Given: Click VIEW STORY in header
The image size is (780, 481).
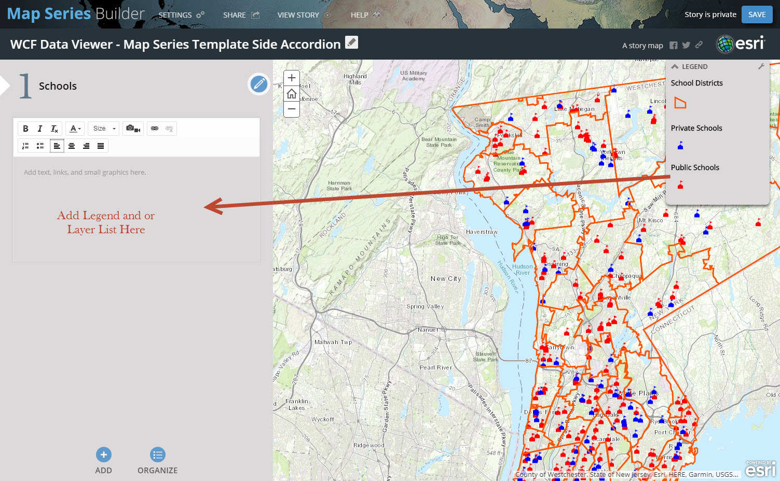Looking at the screenshot, I should [x=304, y=15].
